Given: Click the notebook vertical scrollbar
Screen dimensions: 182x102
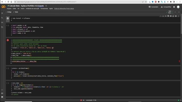Looking at the screenshot, I should pos(181,24).
